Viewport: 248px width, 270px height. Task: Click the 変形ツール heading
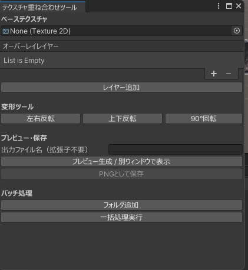(x=17, y=107)
